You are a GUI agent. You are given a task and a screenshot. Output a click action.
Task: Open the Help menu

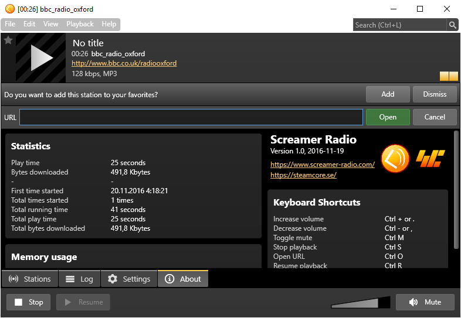click(x=109, y=24)
